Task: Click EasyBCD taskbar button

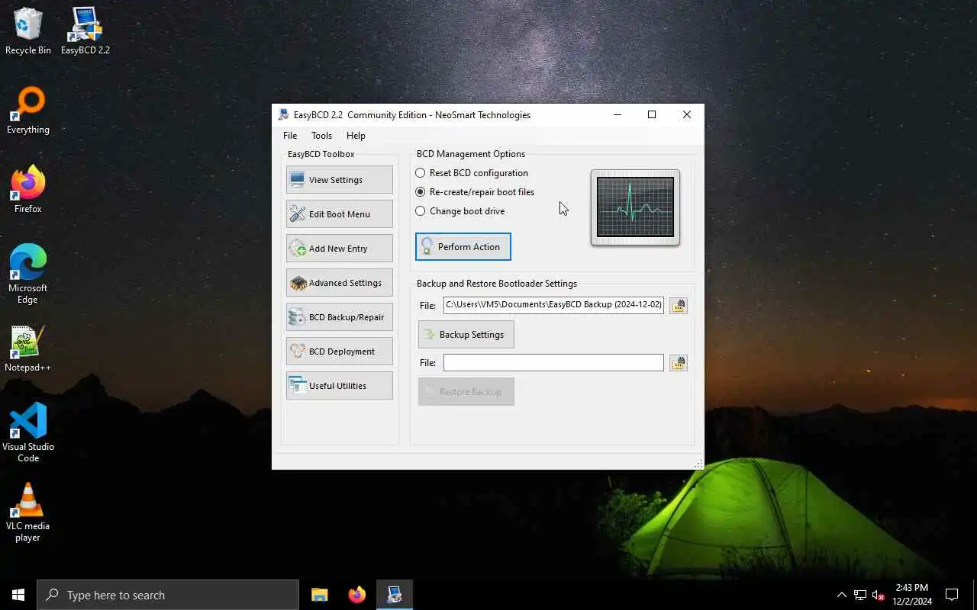Action: pos(395,595)
